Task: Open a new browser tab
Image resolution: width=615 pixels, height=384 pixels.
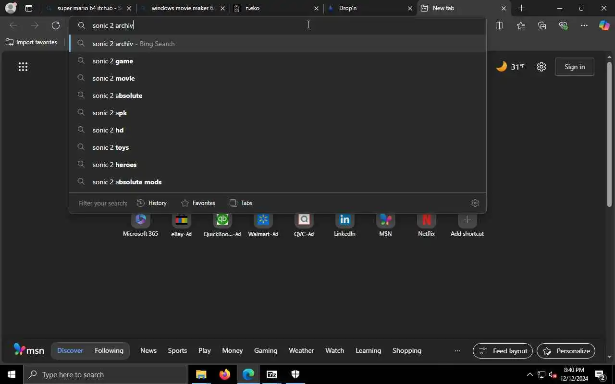Action: tap(522, 8)
